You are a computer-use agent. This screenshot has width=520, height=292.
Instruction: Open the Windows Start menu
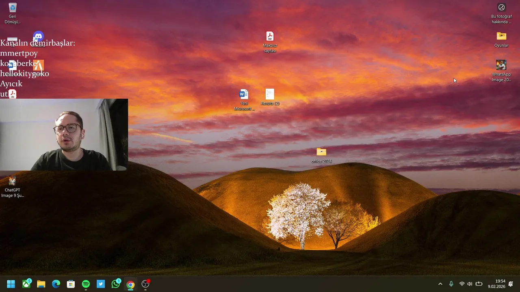(x=11, y=284)
